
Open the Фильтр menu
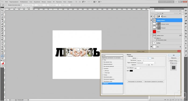coord(44,2)
